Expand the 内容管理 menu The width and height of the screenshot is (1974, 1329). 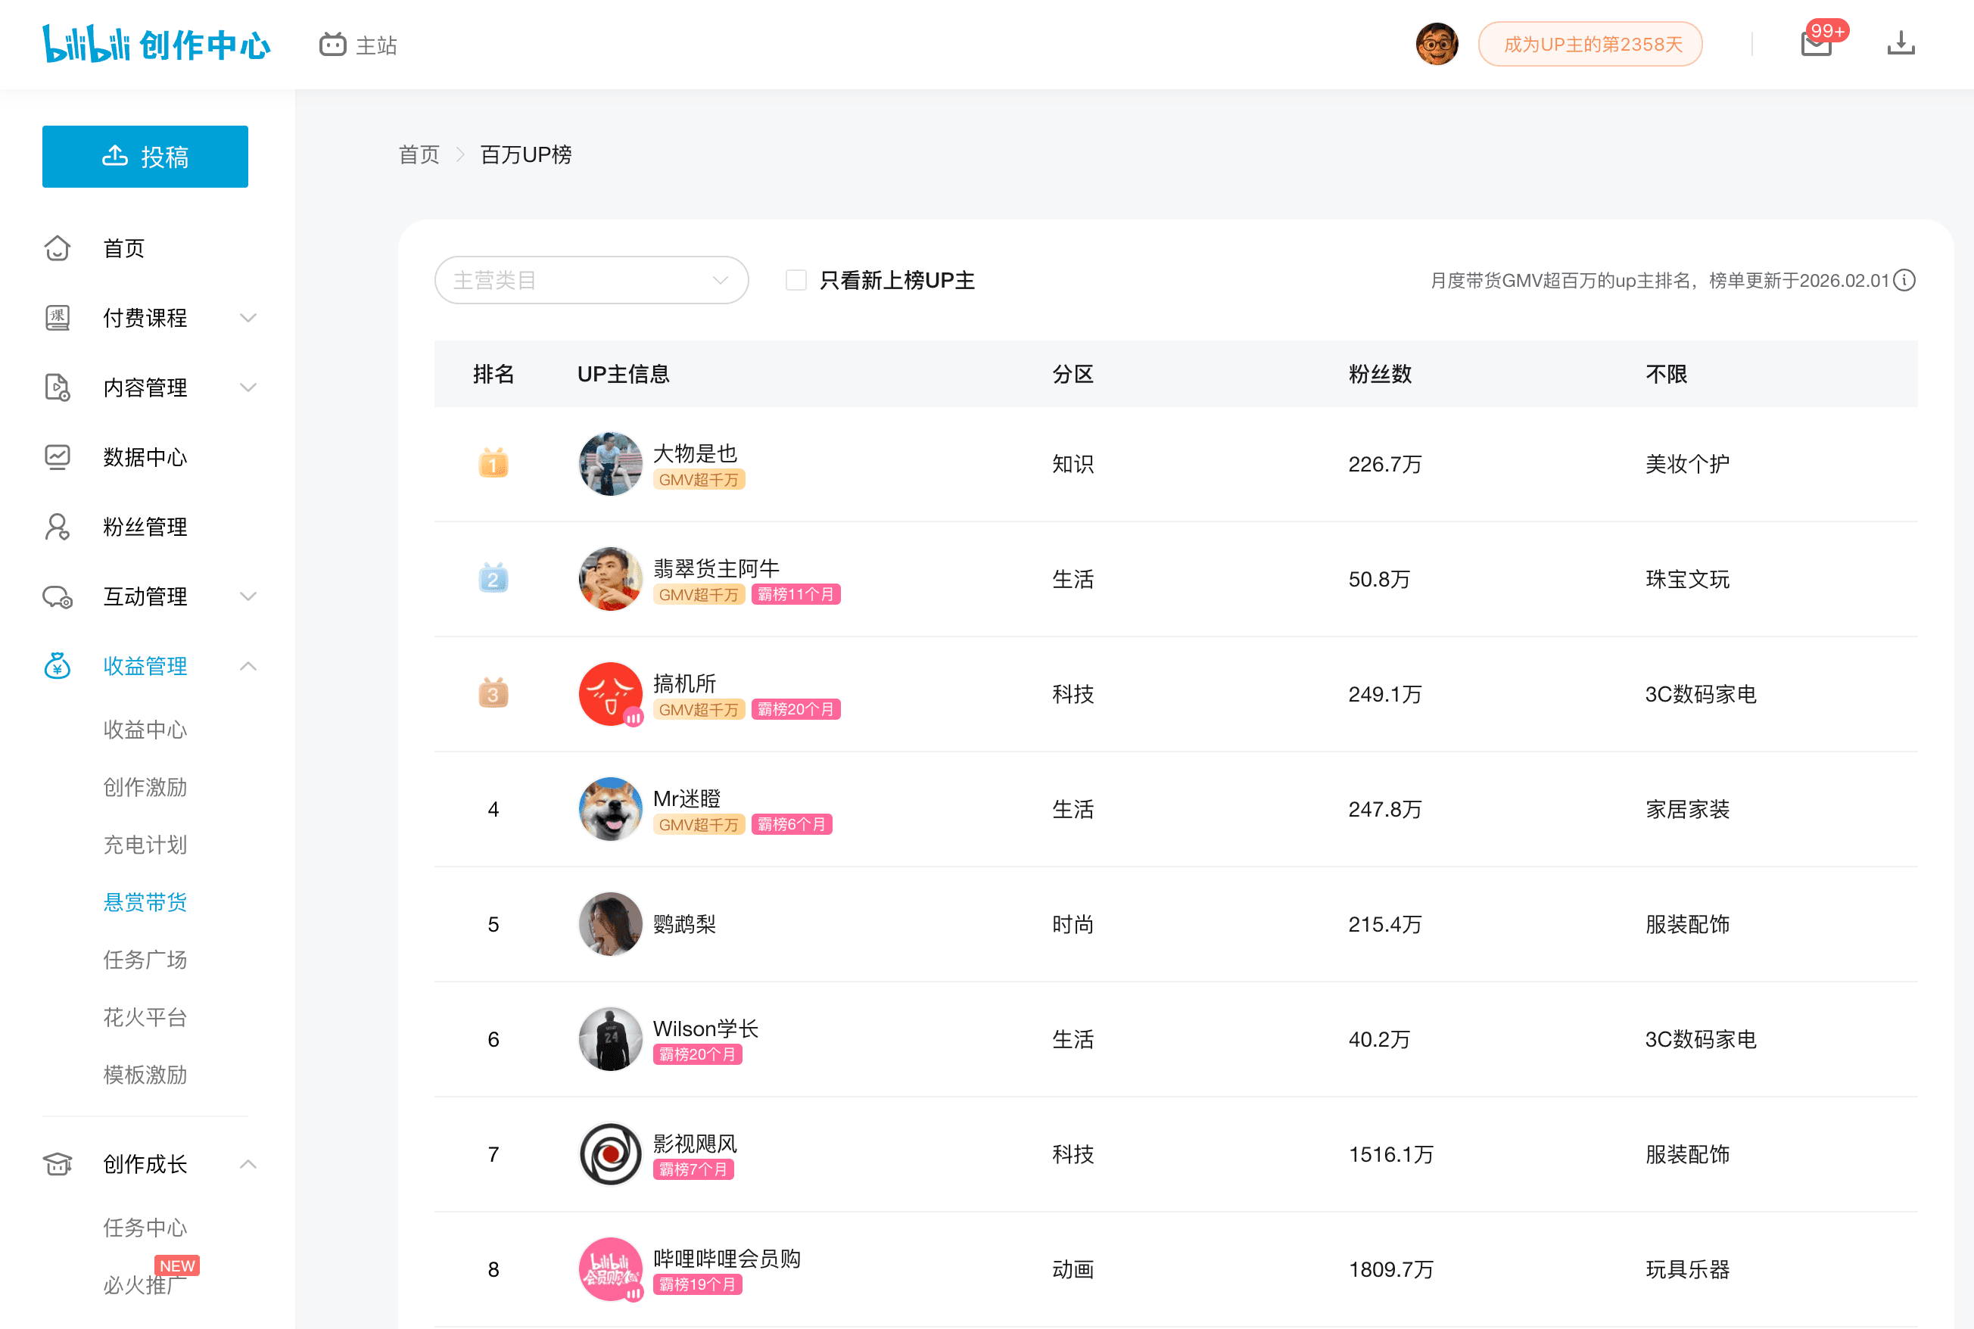248,387
